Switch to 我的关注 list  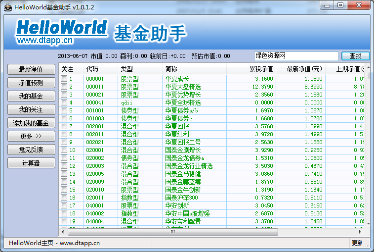(31, 109)
